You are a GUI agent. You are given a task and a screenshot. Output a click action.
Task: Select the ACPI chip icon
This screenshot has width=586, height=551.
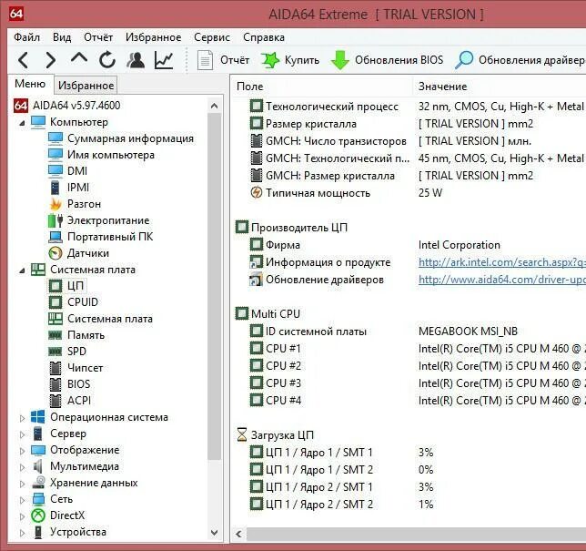tap(56, 401)
